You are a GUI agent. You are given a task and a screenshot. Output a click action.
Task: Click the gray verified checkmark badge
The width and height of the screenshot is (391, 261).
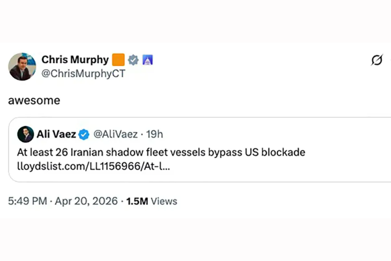pos(133,60)
